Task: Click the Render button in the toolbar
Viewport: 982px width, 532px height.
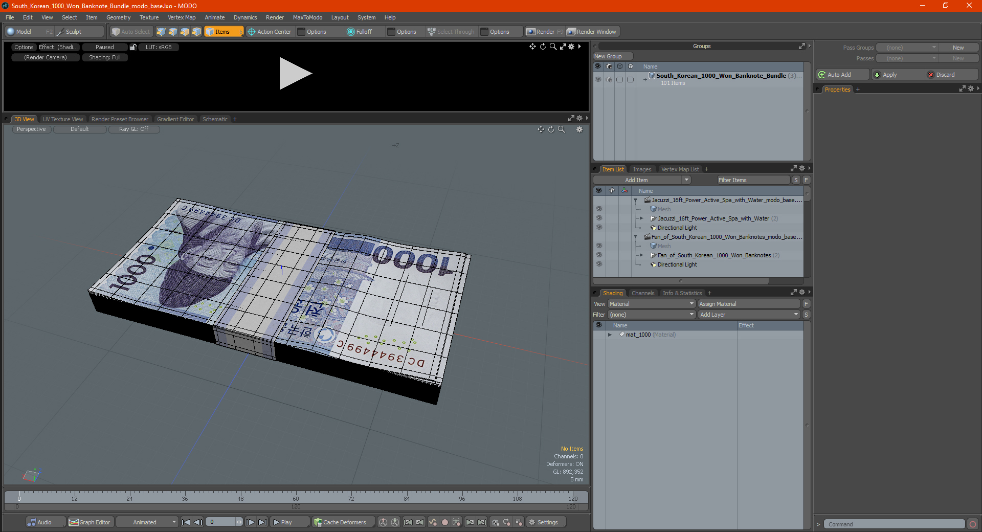Action: click(x=544, y=32)
